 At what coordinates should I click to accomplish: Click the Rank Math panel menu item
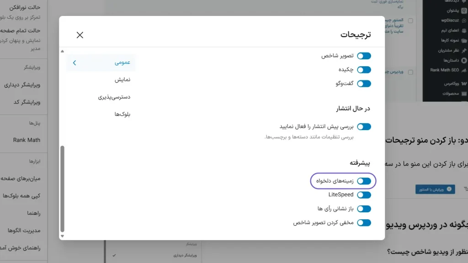pos(27,140)
